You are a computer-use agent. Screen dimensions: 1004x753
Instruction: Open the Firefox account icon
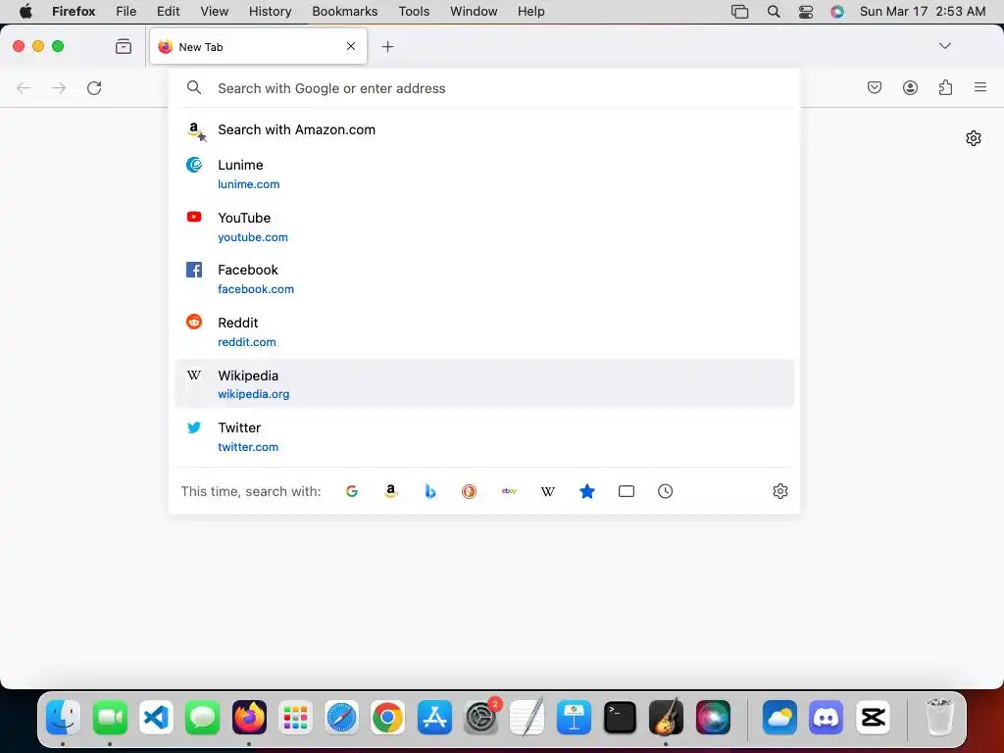pyautogui.click(x=910, y=87)
